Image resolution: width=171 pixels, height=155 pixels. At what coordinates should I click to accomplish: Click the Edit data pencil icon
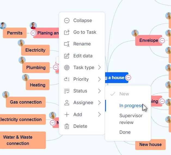(x=67, y=56)
